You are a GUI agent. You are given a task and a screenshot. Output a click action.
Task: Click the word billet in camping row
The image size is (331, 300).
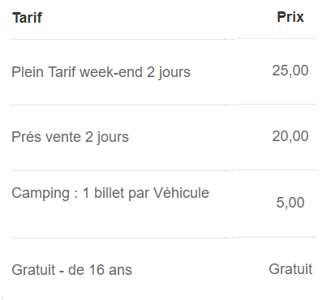[109, 193]
